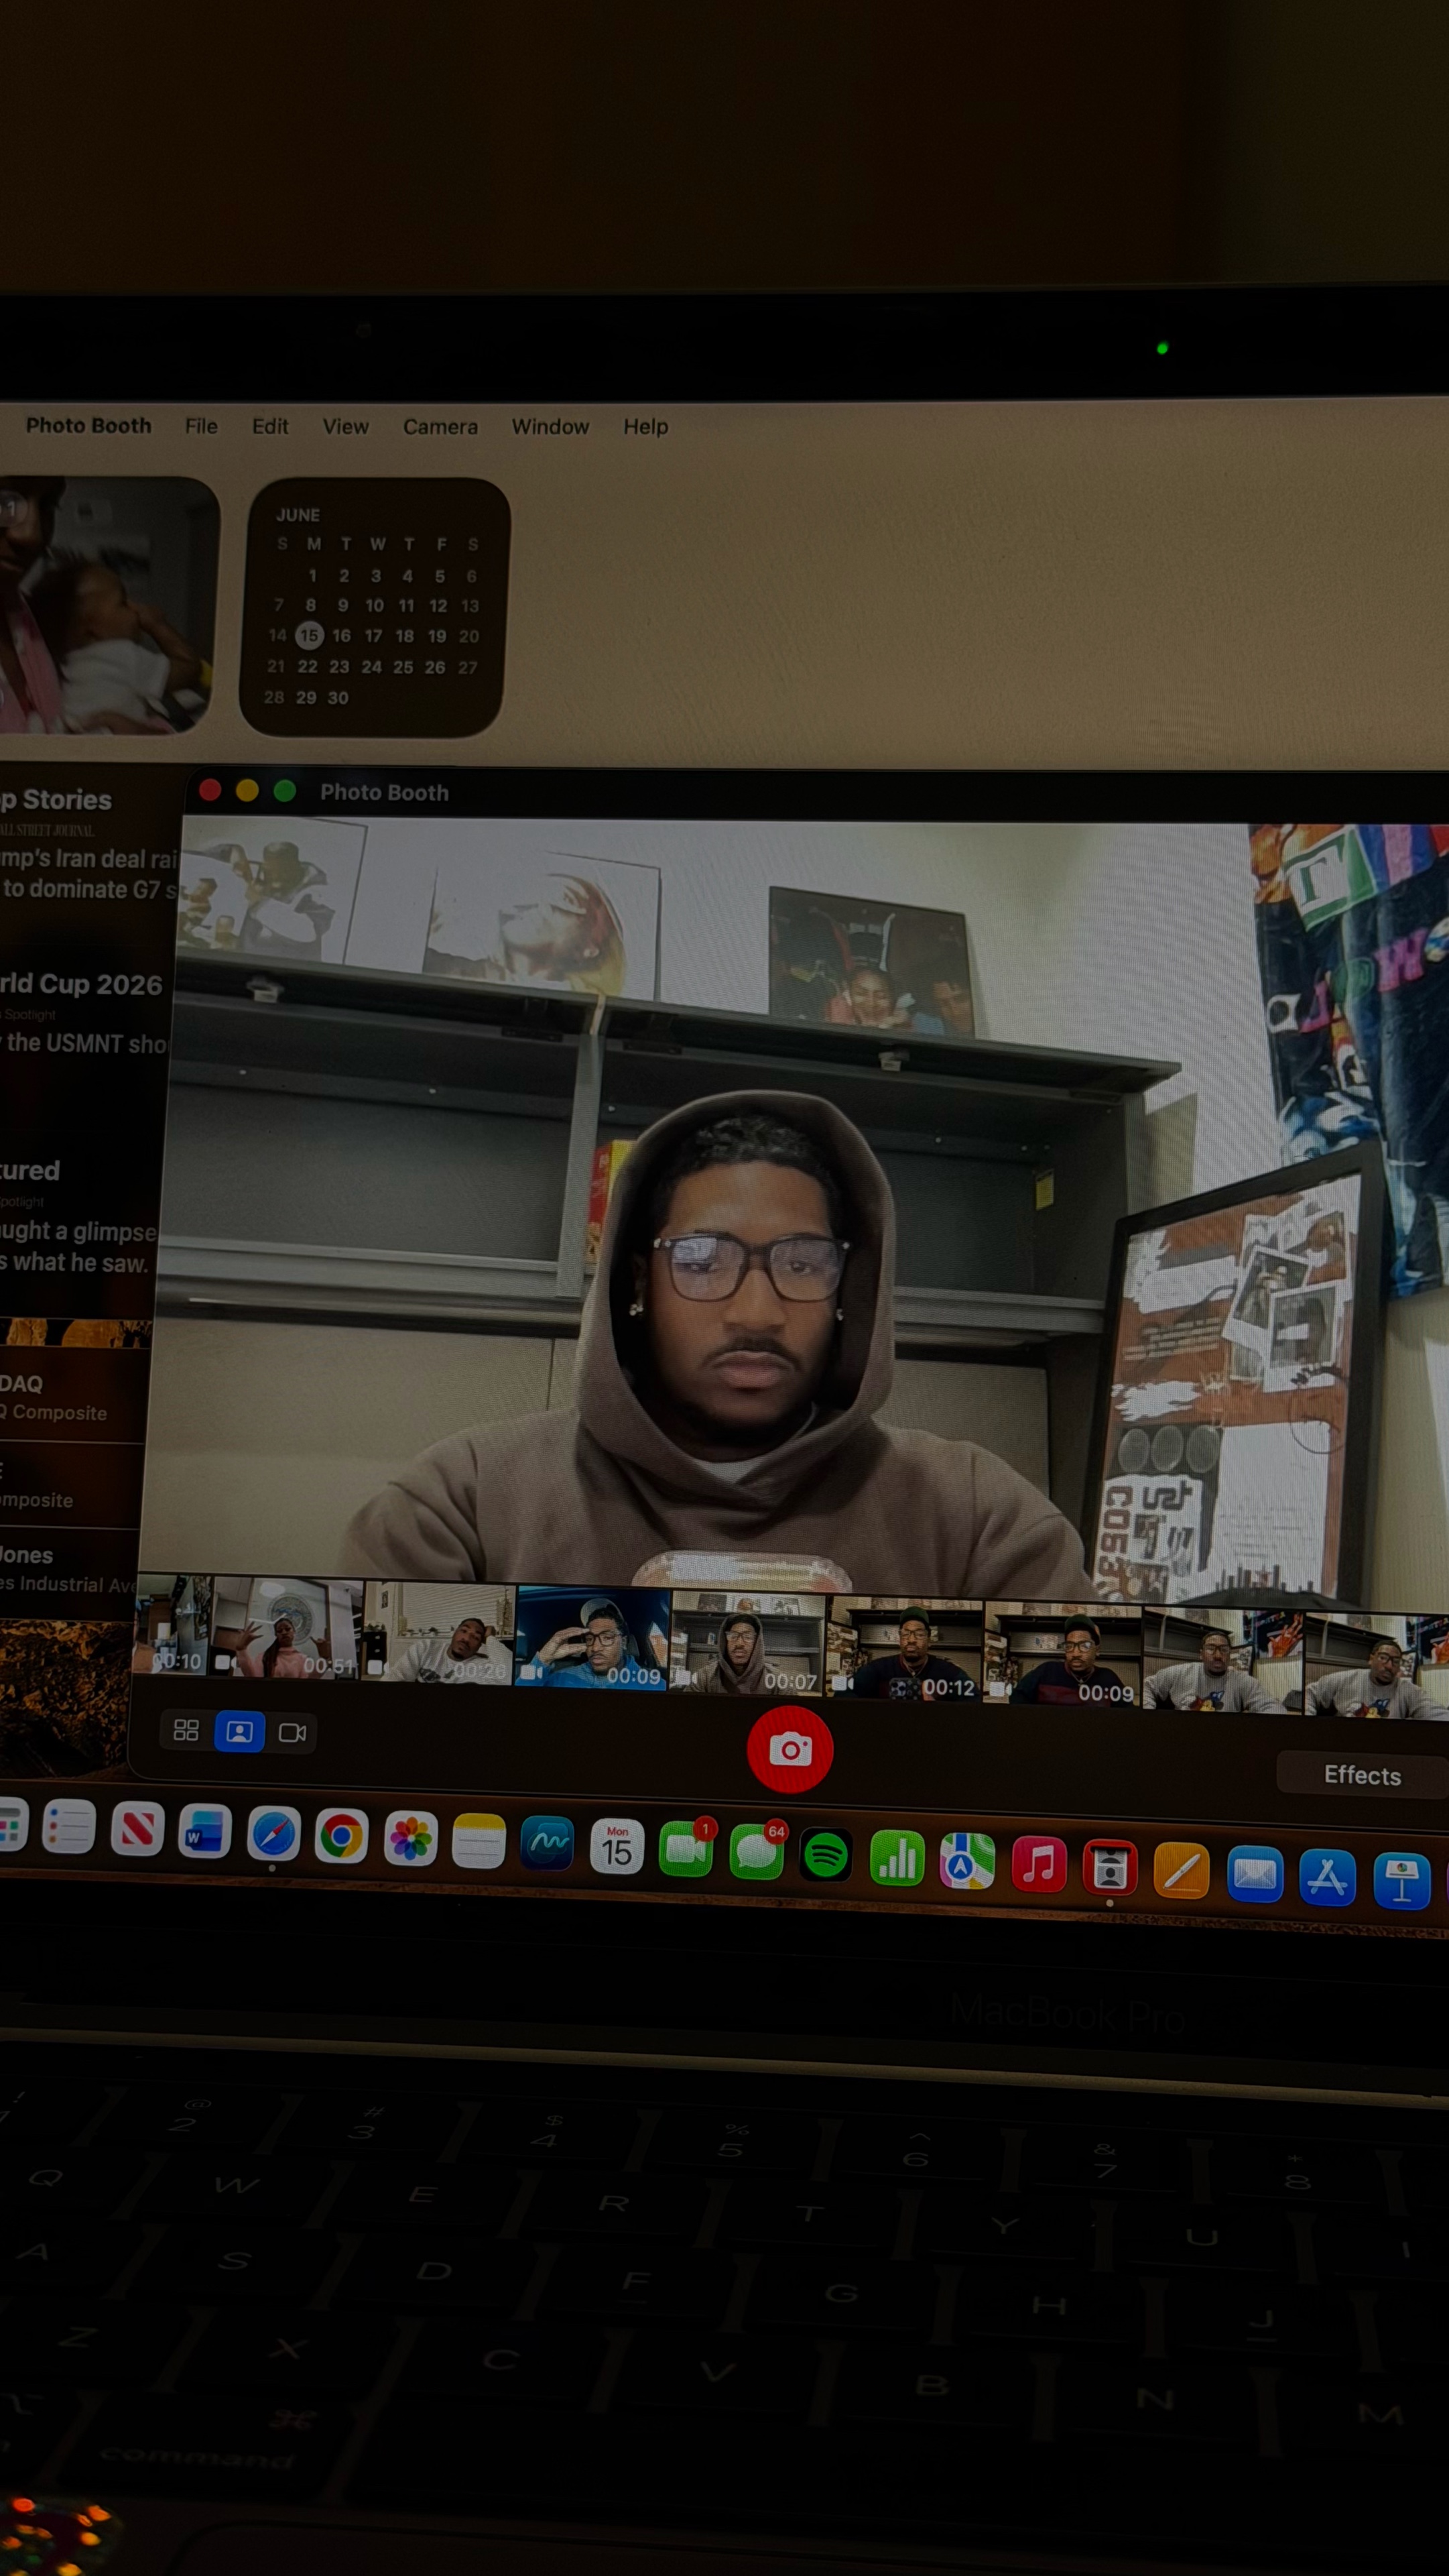1449x2576 pixels.
Task: Open Messages with 64 badge
Action: pyautogui.click(x=757, y=1851)
